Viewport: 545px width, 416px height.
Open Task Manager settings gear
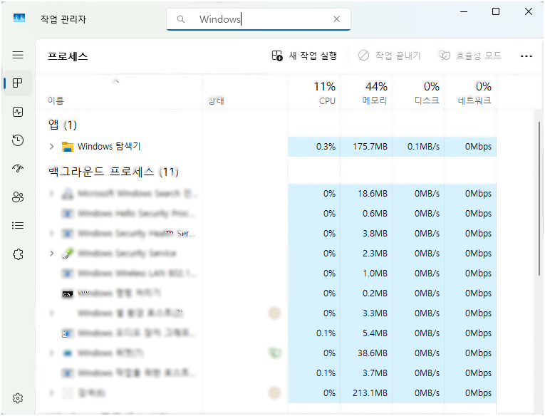18,398
